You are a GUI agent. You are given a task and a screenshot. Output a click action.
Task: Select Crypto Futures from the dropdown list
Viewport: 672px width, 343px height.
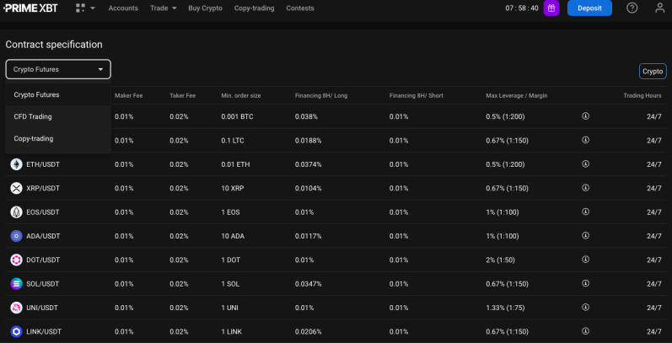(58, 94)
